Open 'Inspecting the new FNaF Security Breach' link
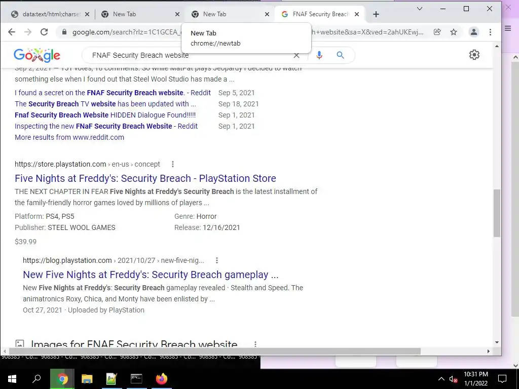This screenshot has height=389, width=519. 106,126
